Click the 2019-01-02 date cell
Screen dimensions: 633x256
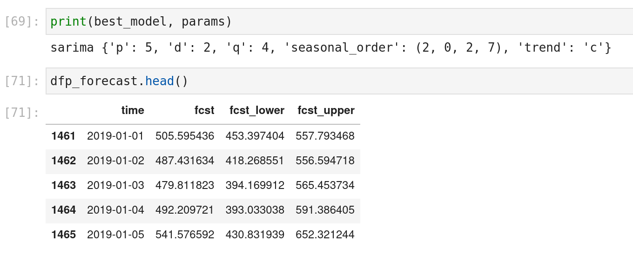point(115,161)
